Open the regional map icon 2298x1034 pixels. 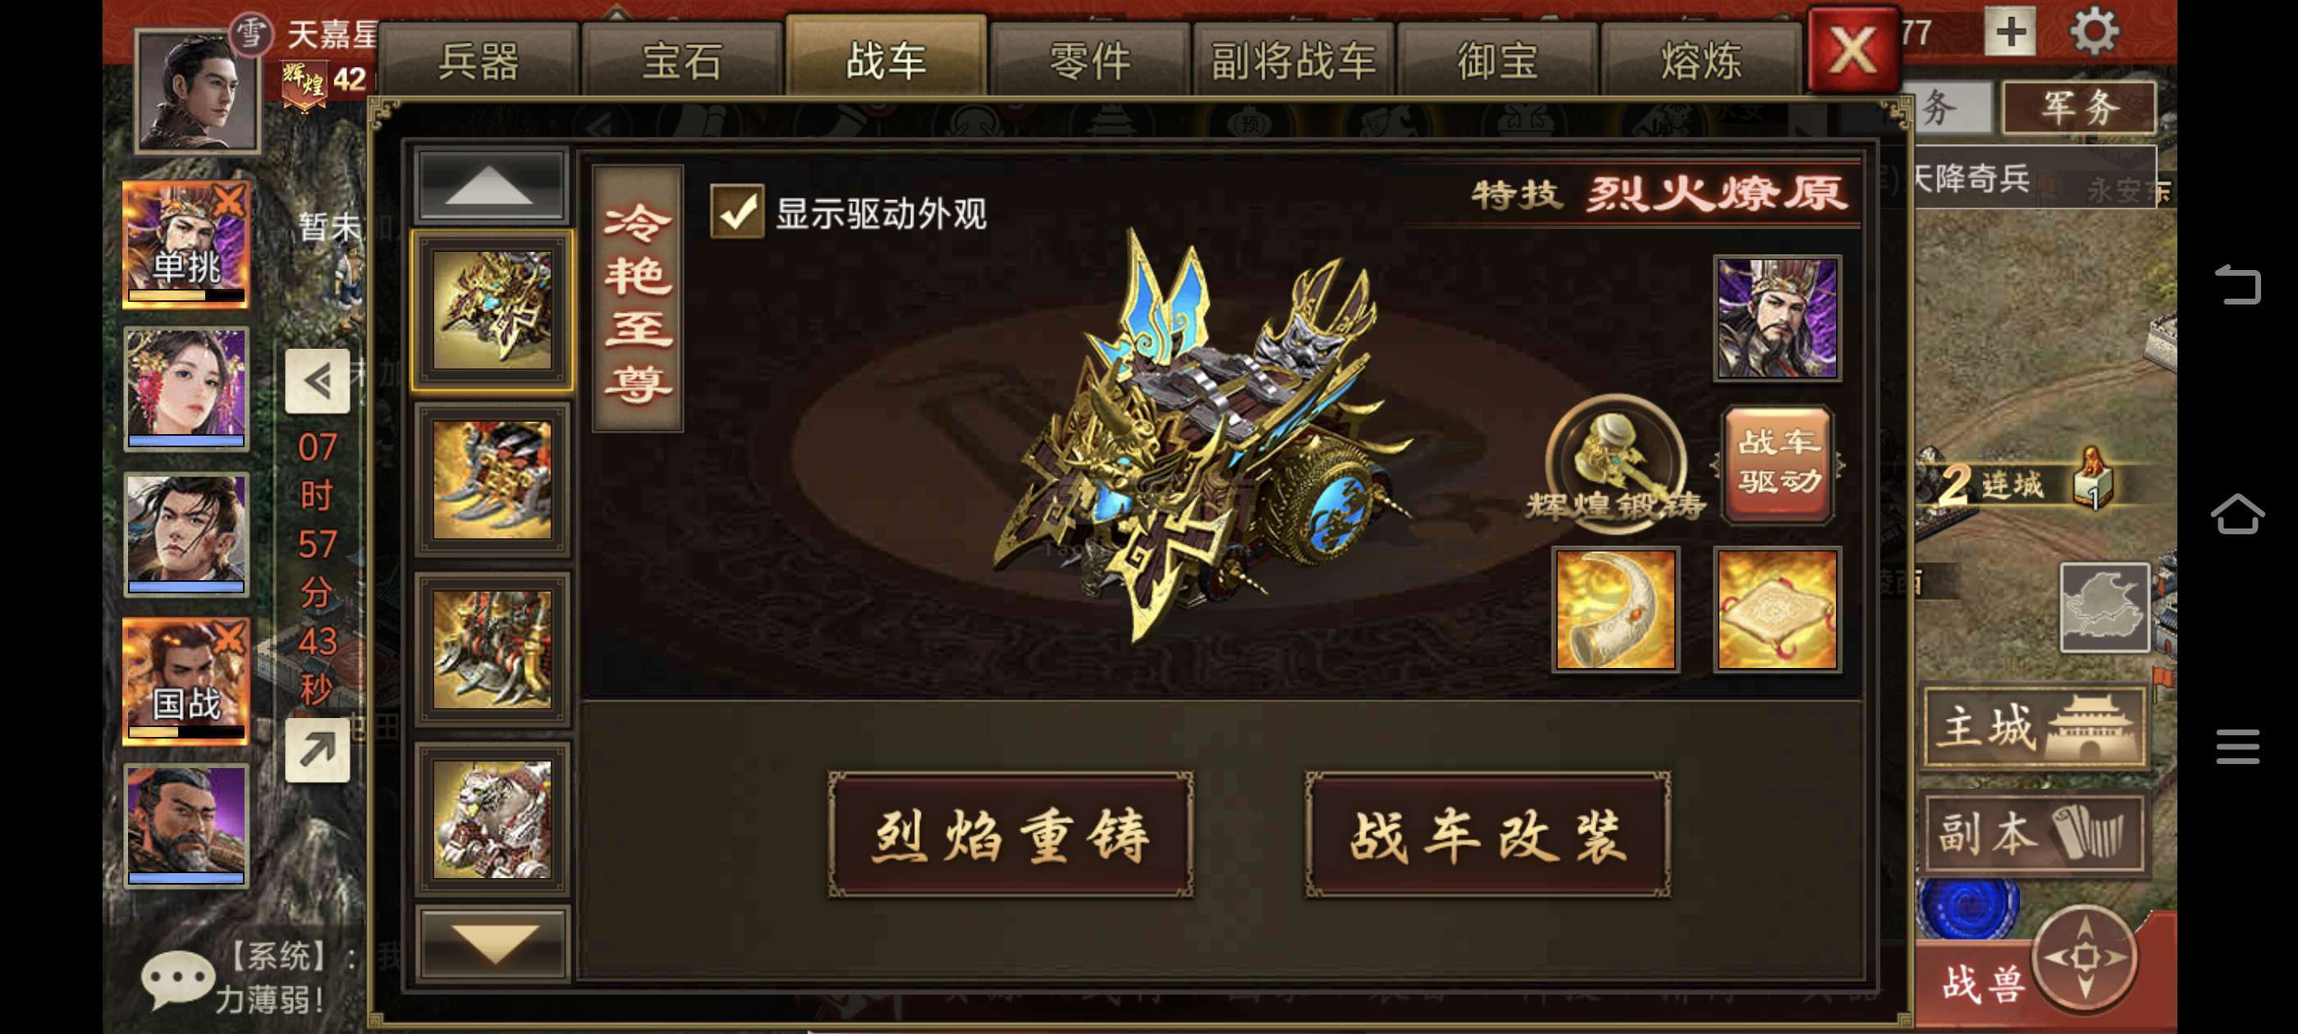click(2103, 607)
